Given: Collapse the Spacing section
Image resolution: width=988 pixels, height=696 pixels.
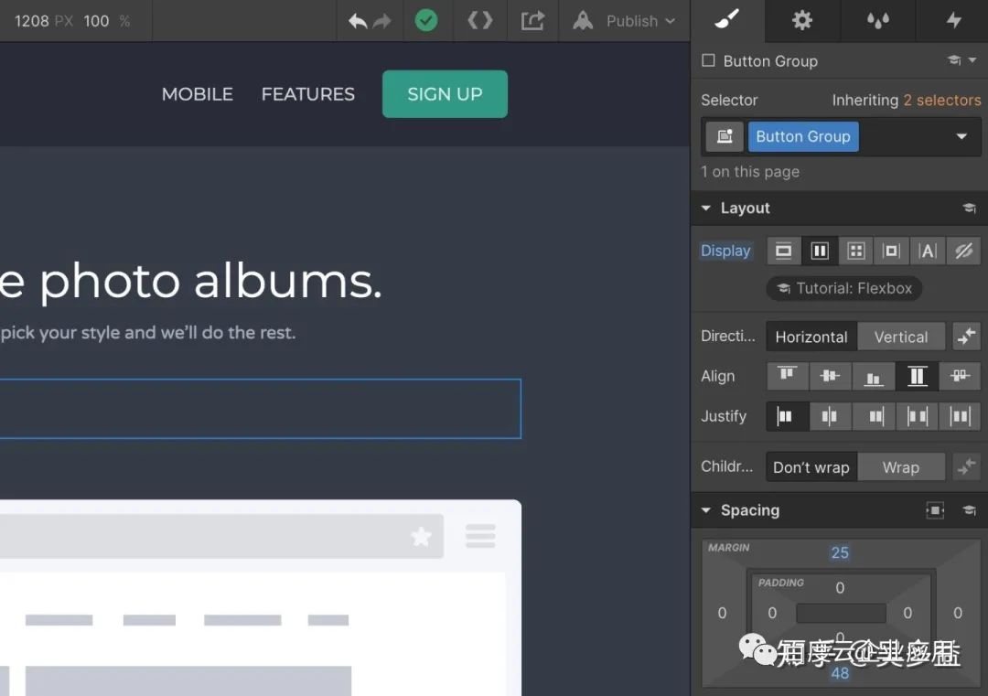Looking at the screenshot, I should tap(706, 510).
